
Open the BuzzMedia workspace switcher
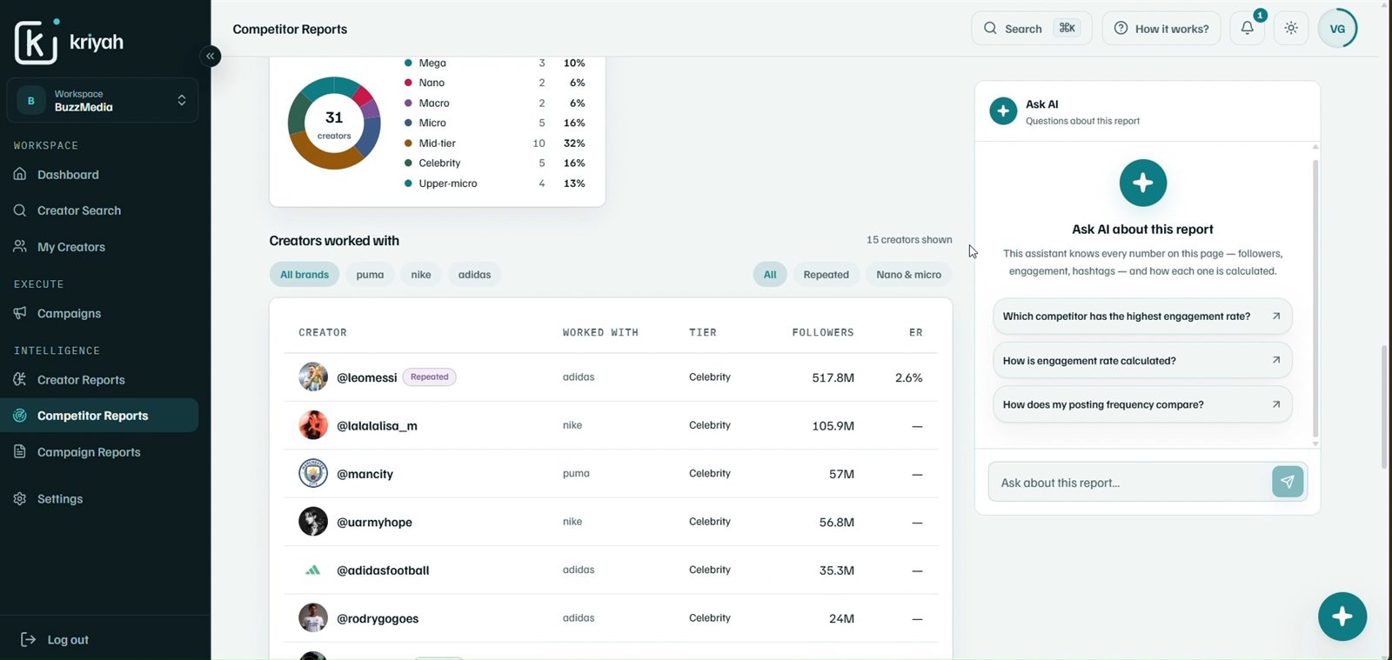(103, 100)
